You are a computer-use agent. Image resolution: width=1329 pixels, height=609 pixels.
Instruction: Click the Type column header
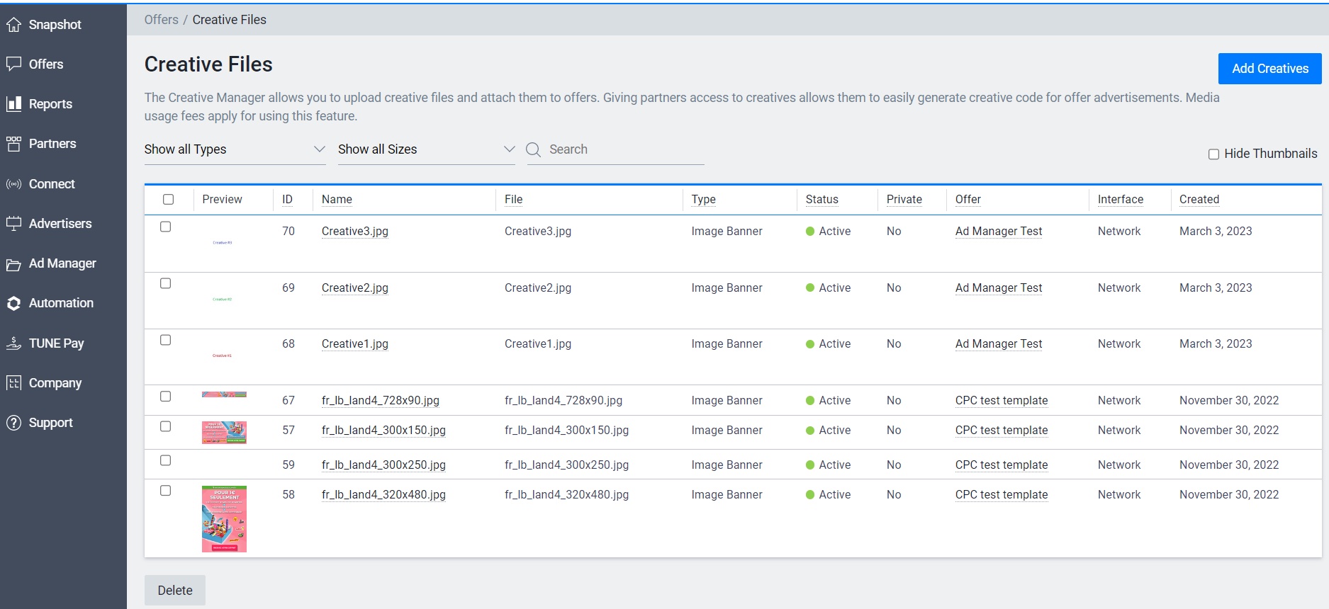click(x=704, y=200)
